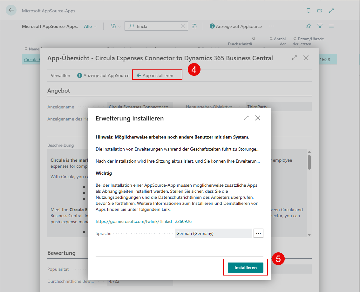
Task: Open the Alle view filter dropdown
Action: coord(90,26)
